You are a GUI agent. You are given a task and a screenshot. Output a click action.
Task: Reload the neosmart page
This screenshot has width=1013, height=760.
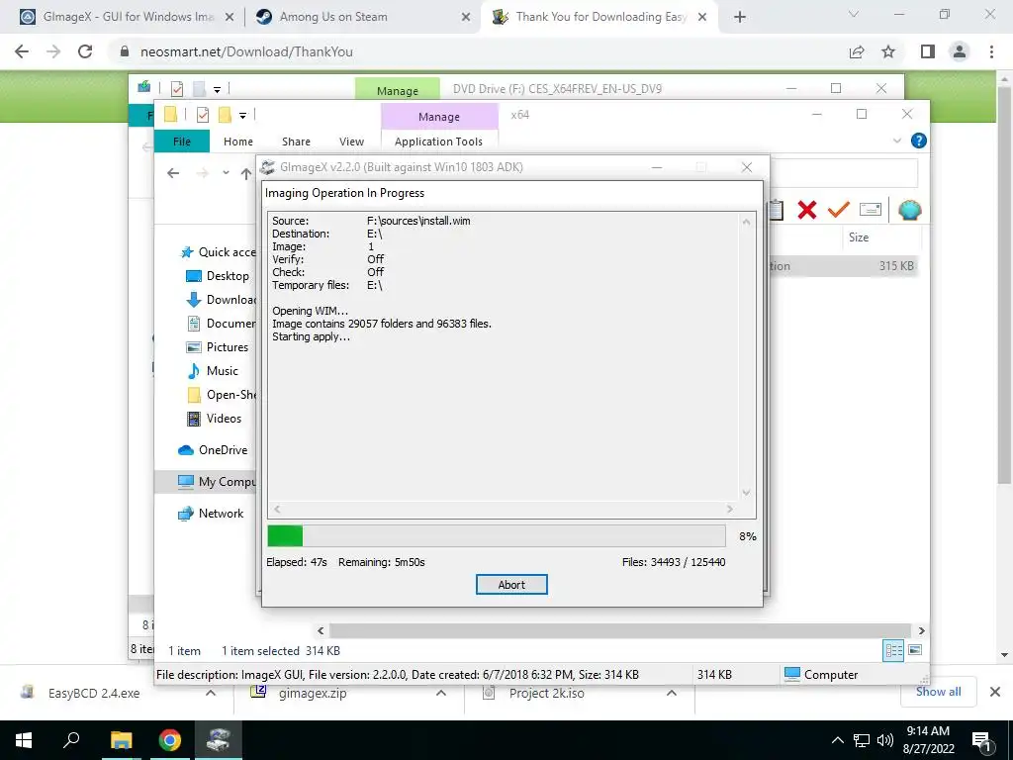coord(85,51)
